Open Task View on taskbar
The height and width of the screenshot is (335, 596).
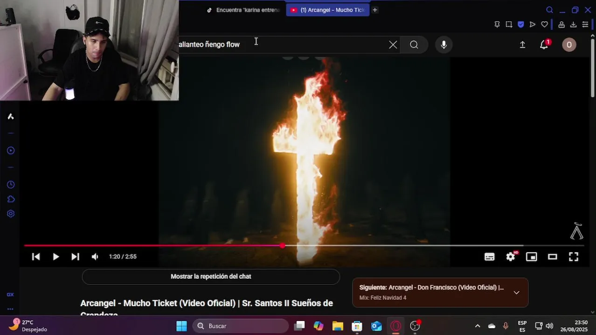point(300,326)
